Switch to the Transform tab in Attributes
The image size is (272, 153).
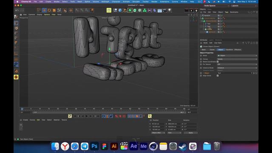(x=229, y=50)
